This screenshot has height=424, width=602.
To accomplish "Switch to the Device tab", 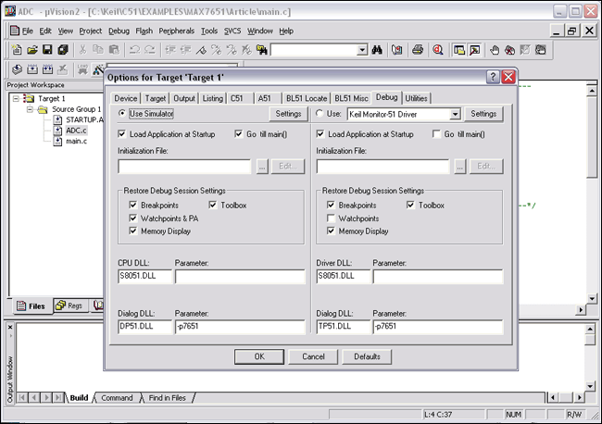I will [x=126, y=99].
